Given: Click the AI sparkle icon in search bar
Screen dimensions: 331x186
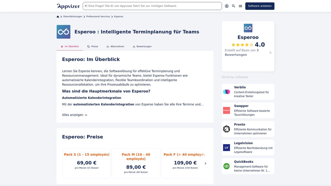Looking at the screenshot, I should pos(86,6).
